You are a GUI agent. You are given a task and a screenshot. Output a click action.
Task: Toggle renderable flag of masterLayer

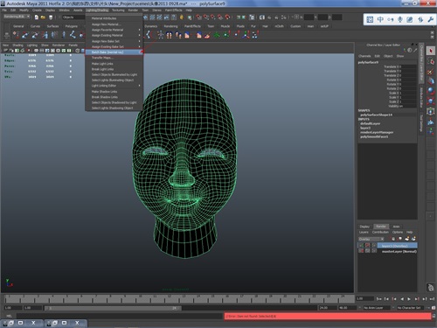[361, 251]
